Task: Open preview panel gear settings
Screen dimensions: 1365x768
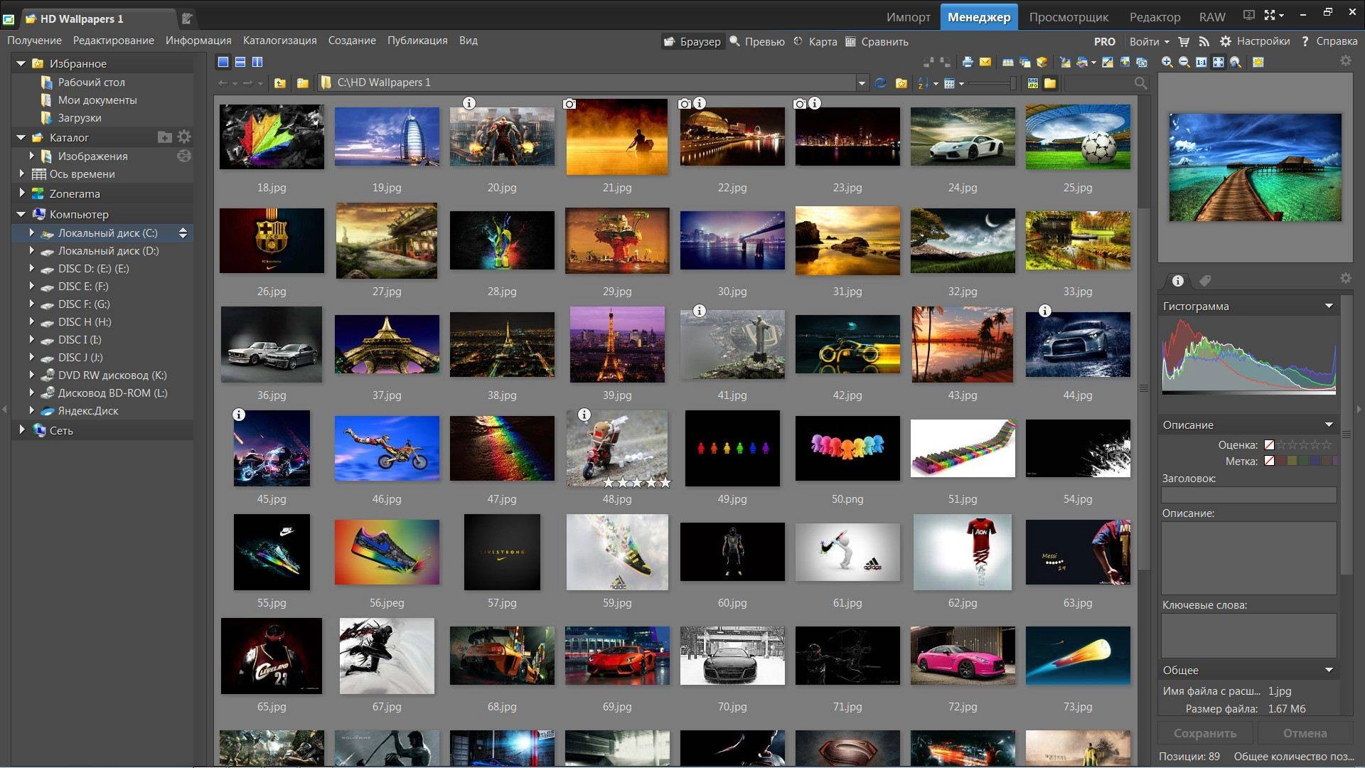Action: (1346, 61)
